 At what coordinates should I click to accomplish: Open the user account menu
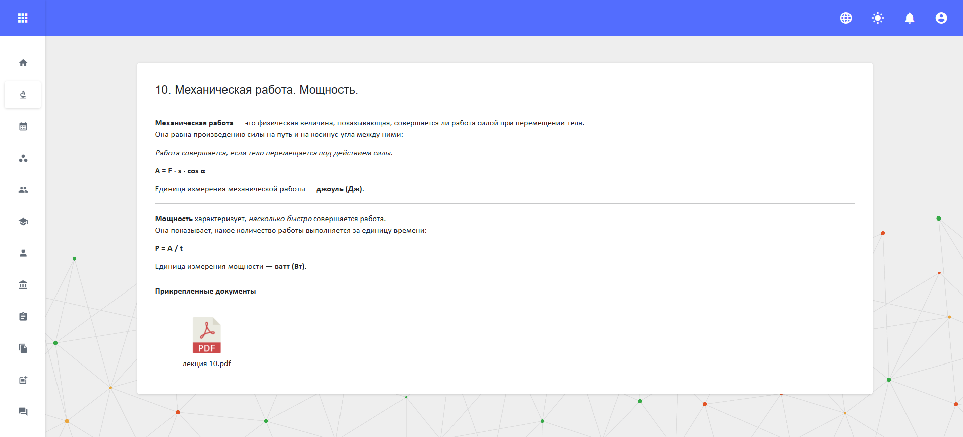click(x=941, y=18)
